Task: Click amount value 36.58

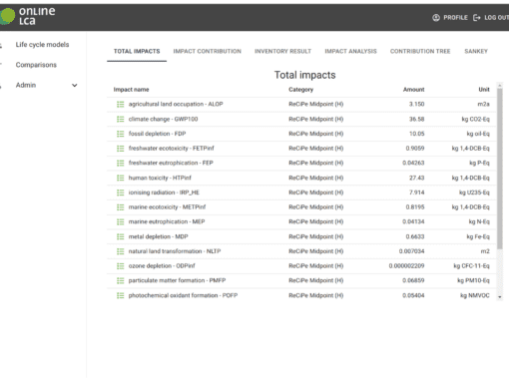Action: click(x=416, y=119)
